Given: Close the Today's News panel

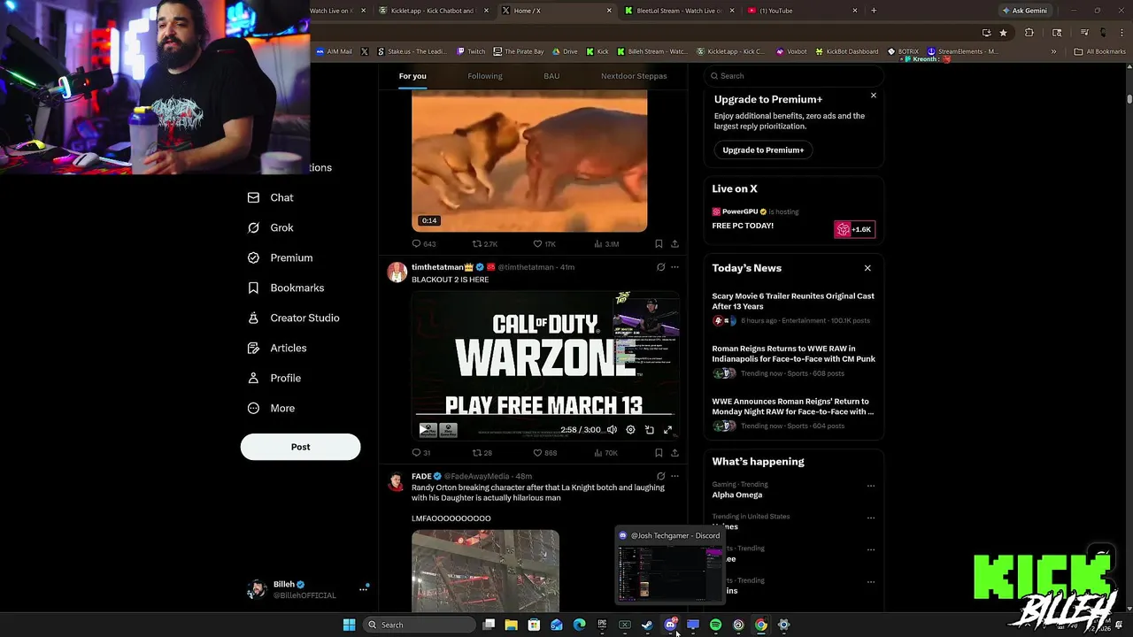Looking at the screenshot, I should pyautogui.click(x=867, y=268).
